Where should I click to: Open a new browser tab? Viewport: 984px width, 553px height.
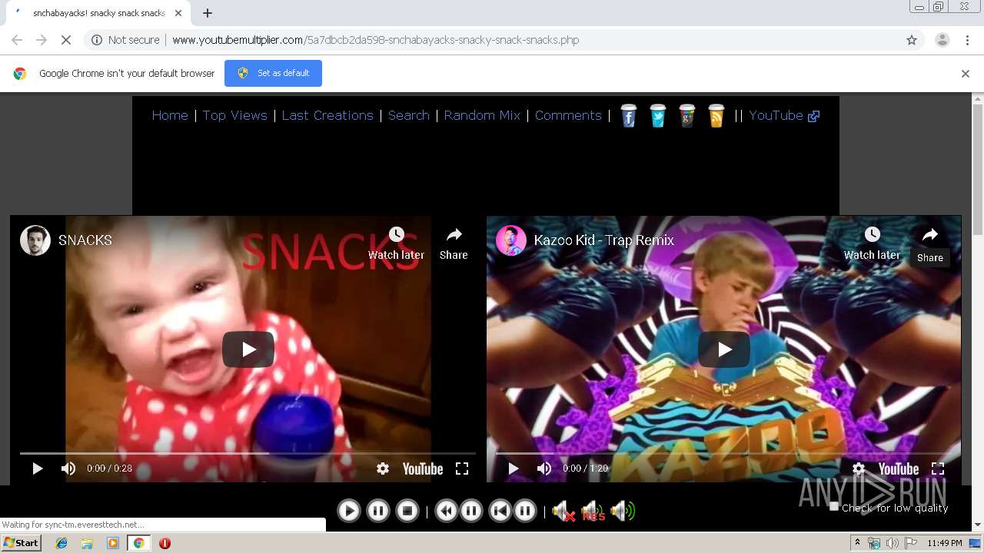(208, 13)
